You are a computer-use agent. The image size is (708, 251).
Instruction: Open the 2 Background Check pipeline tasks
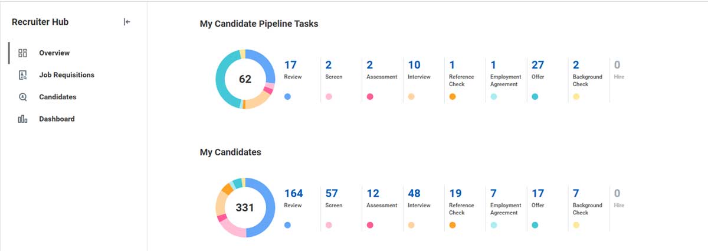[x=576, y=65]
